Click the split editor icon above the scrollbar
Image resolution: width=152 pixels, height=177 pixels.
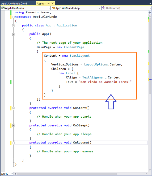point(150,12)
